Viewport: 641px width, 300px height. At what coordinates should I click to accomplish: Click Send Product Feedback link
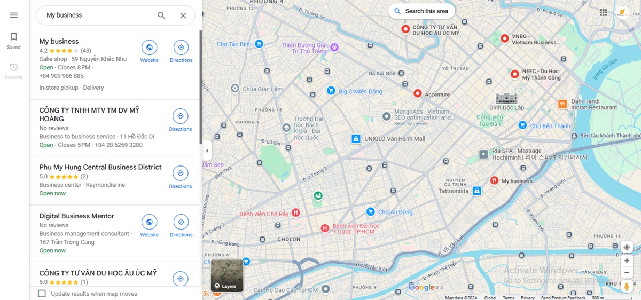pos(563,298)
